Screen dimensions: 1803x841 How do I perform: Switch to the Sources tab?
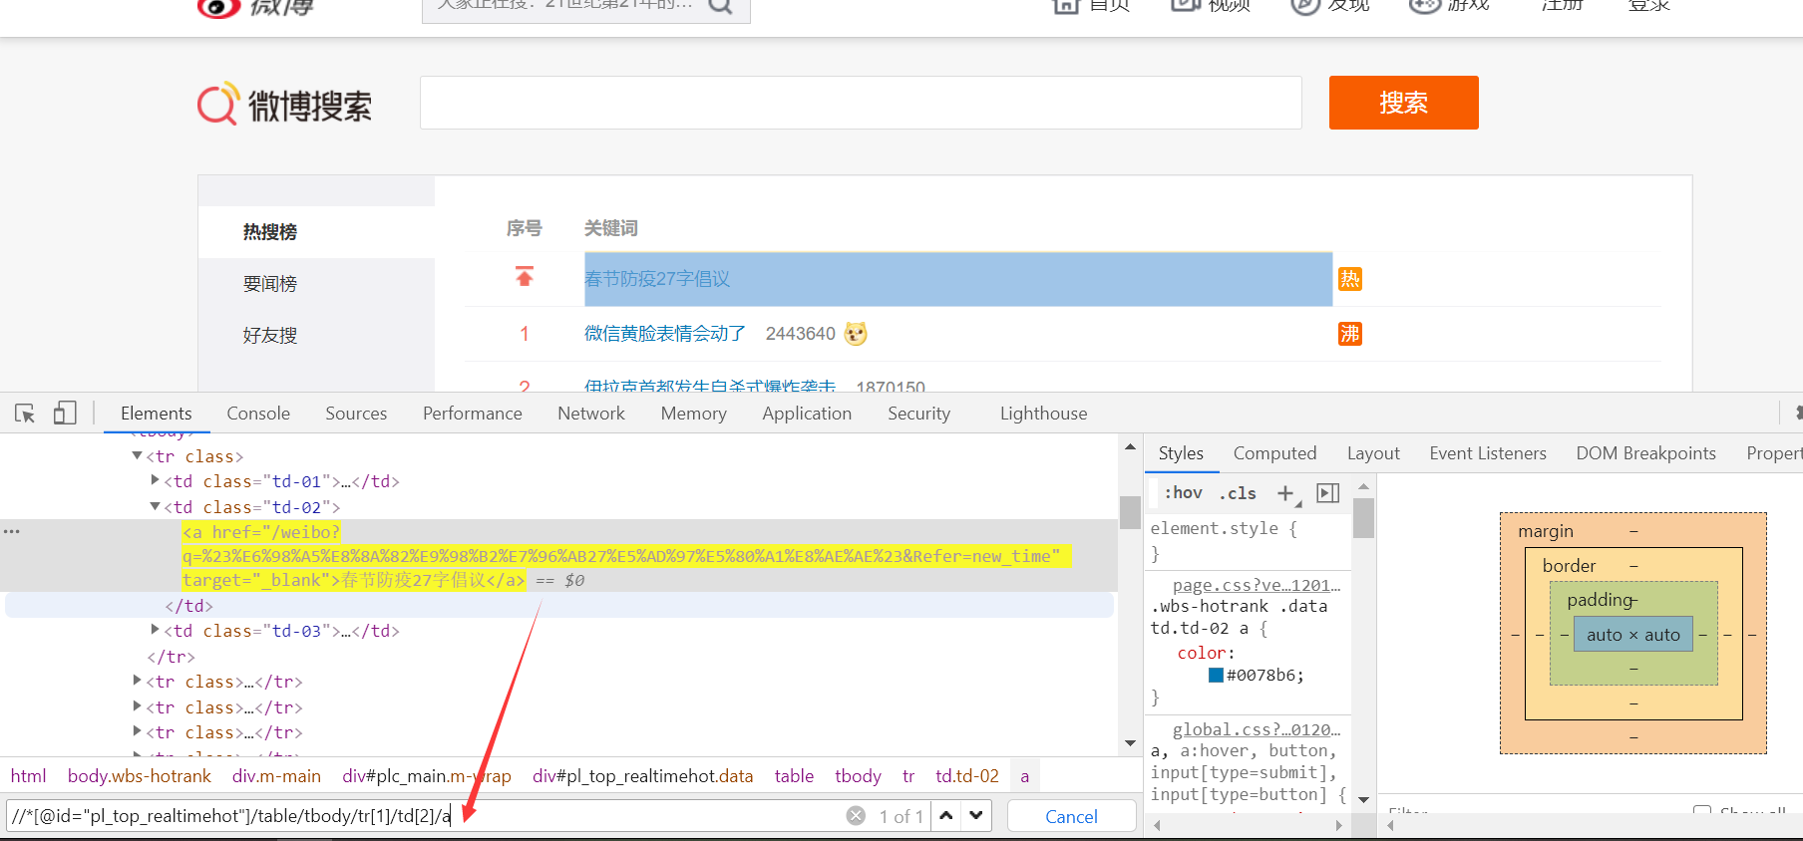(x=356, y=414)
